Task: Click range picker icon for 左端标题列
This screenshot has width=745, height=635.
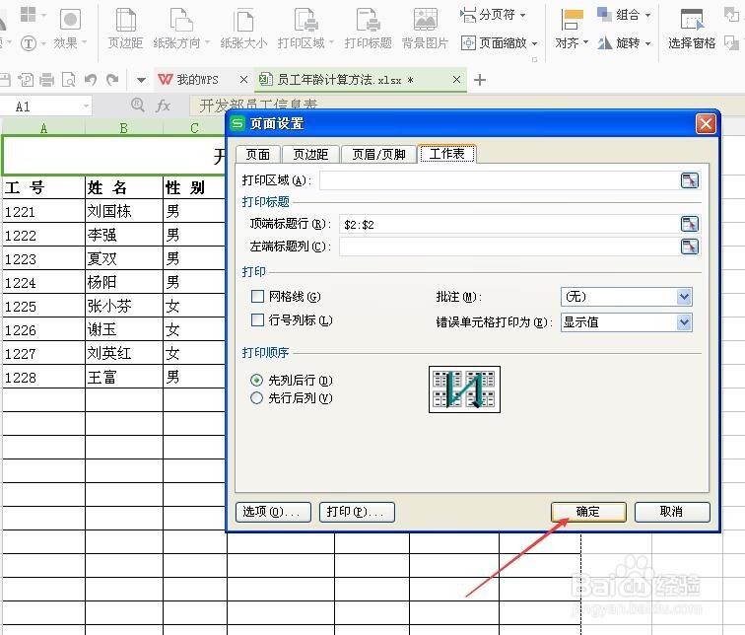Action: click(690, 247)
